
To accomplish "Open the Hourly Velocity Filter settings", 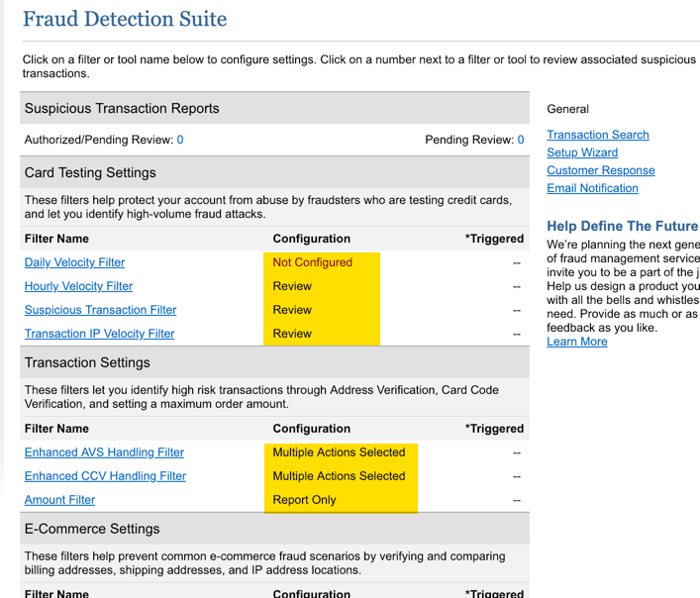I will coord(78,286).
